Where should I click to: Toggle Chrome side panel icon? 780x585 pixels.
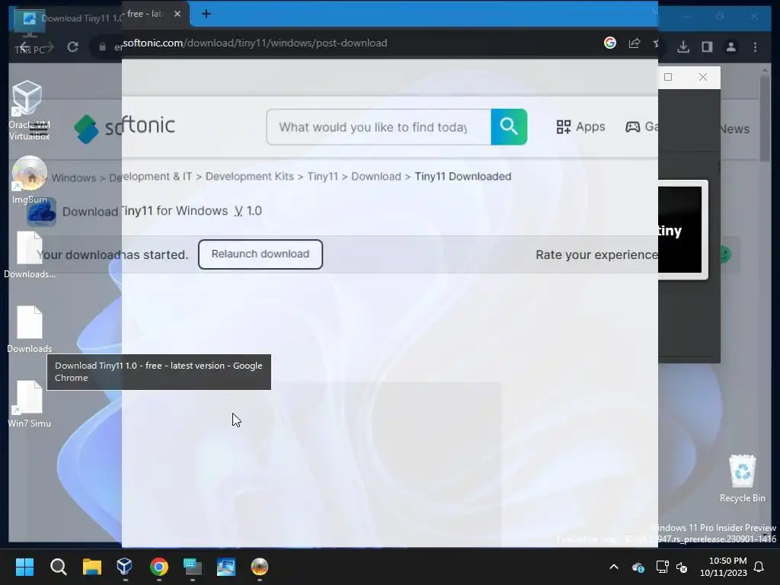(x=707, y=46)
